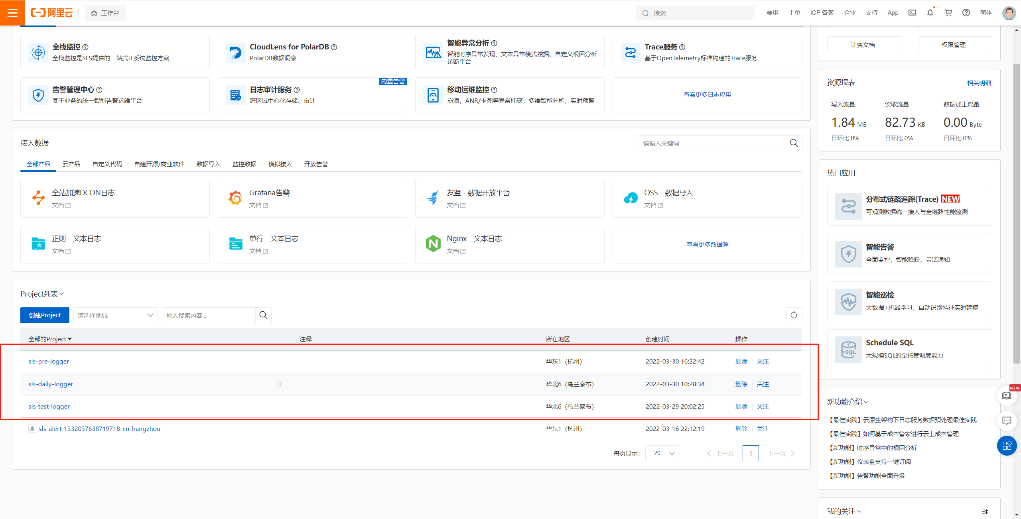Screen dimensions: 1021x519
Task: Launch Cloud Shell terminal icon
Action: pos(912,13)
